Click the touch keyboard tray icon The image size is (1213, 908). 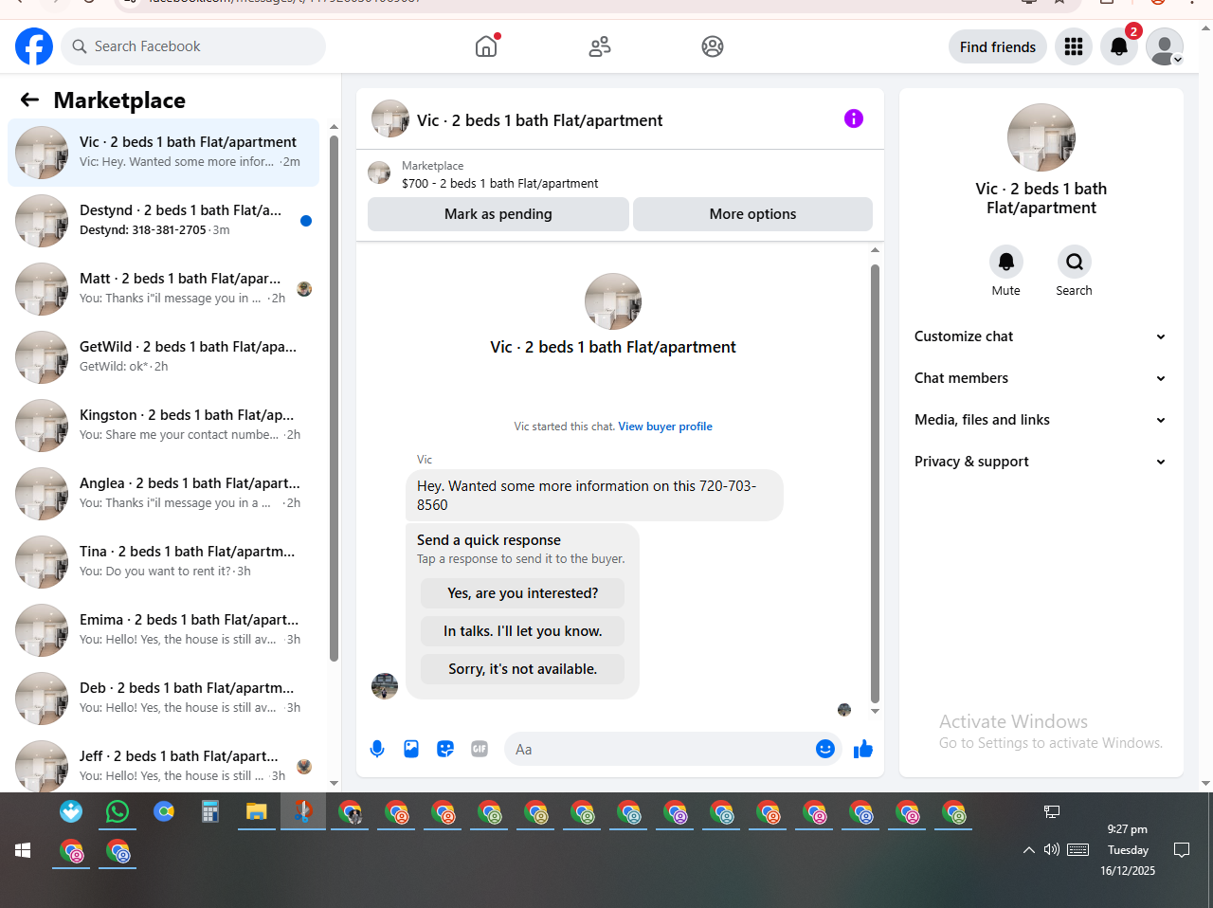(x=1078, y=849)
